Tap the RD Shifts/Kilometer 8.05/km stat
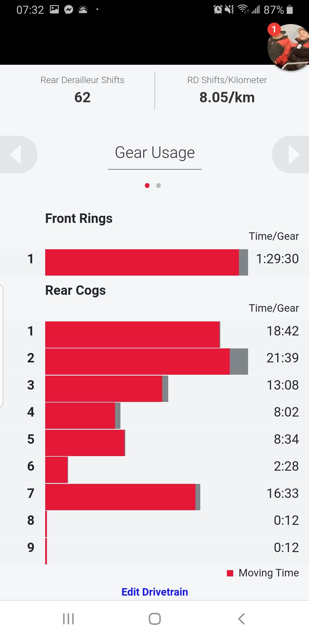The image size is (309, 636). 227,97
